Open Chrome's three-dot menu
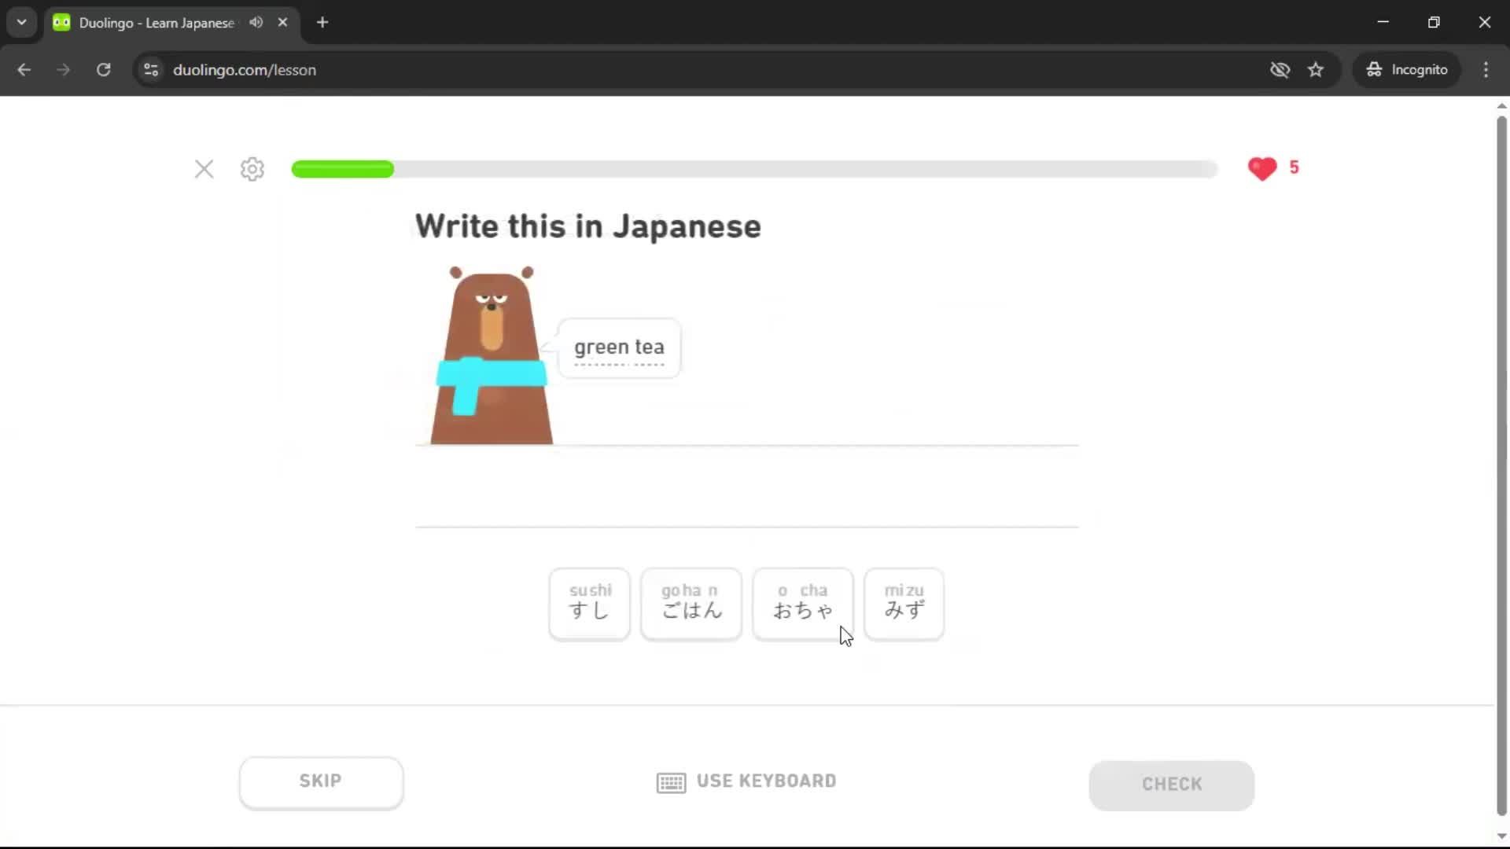The width and height of the screenshot is (1510, 849). (1486, 69)
